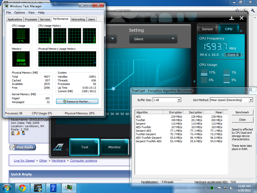Open the Monitor menu in AI Suite

(x=114, y=147)
